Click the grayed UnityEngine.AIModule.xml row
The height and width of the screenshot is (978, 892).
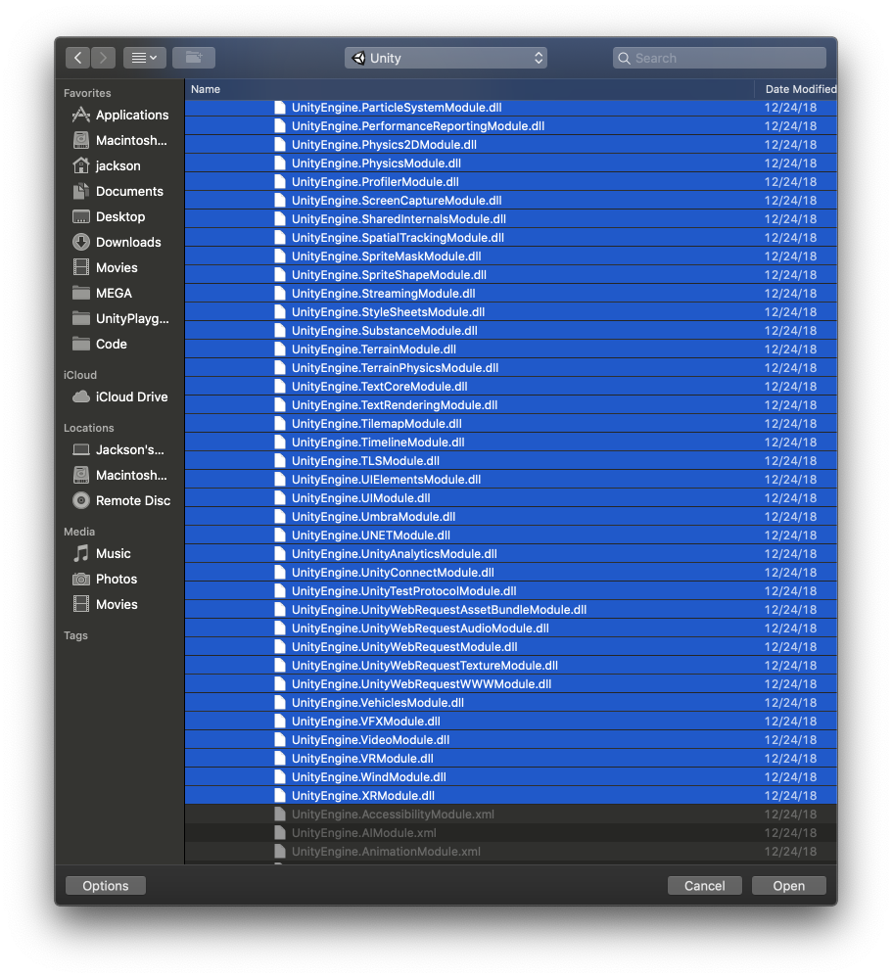click(511, 833)
